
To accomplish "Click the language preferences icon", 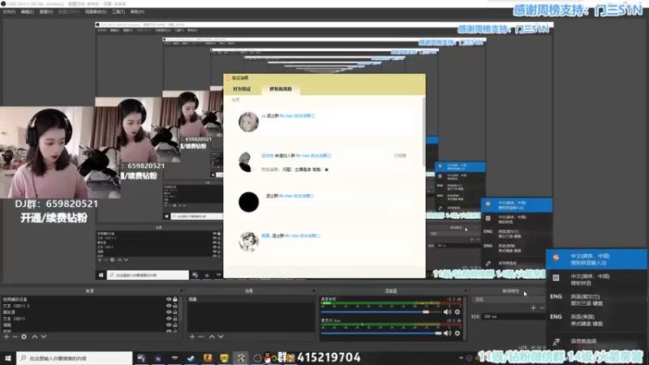I will [x=556, y=341].
